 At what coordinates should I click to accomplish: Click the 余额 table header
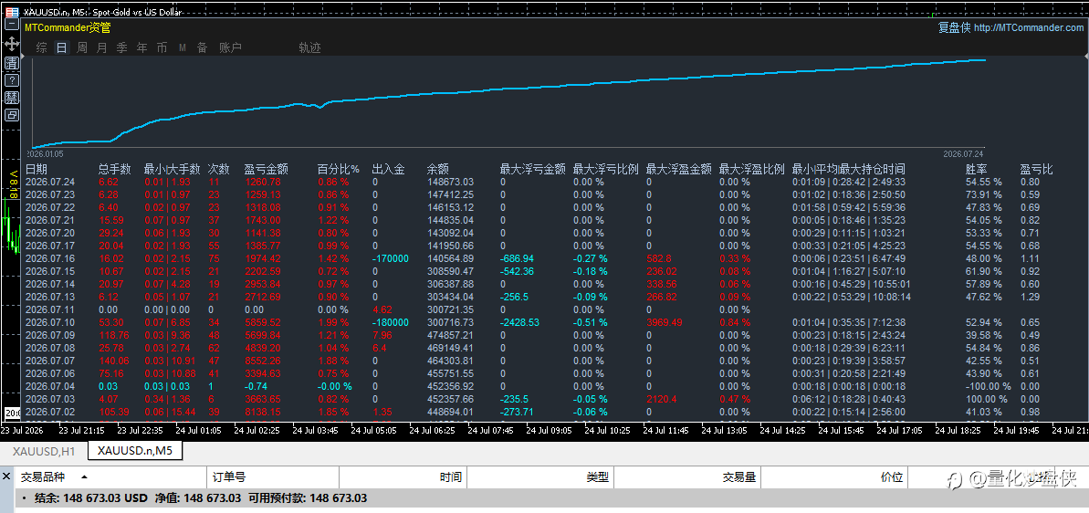click(x=437, y=170)
